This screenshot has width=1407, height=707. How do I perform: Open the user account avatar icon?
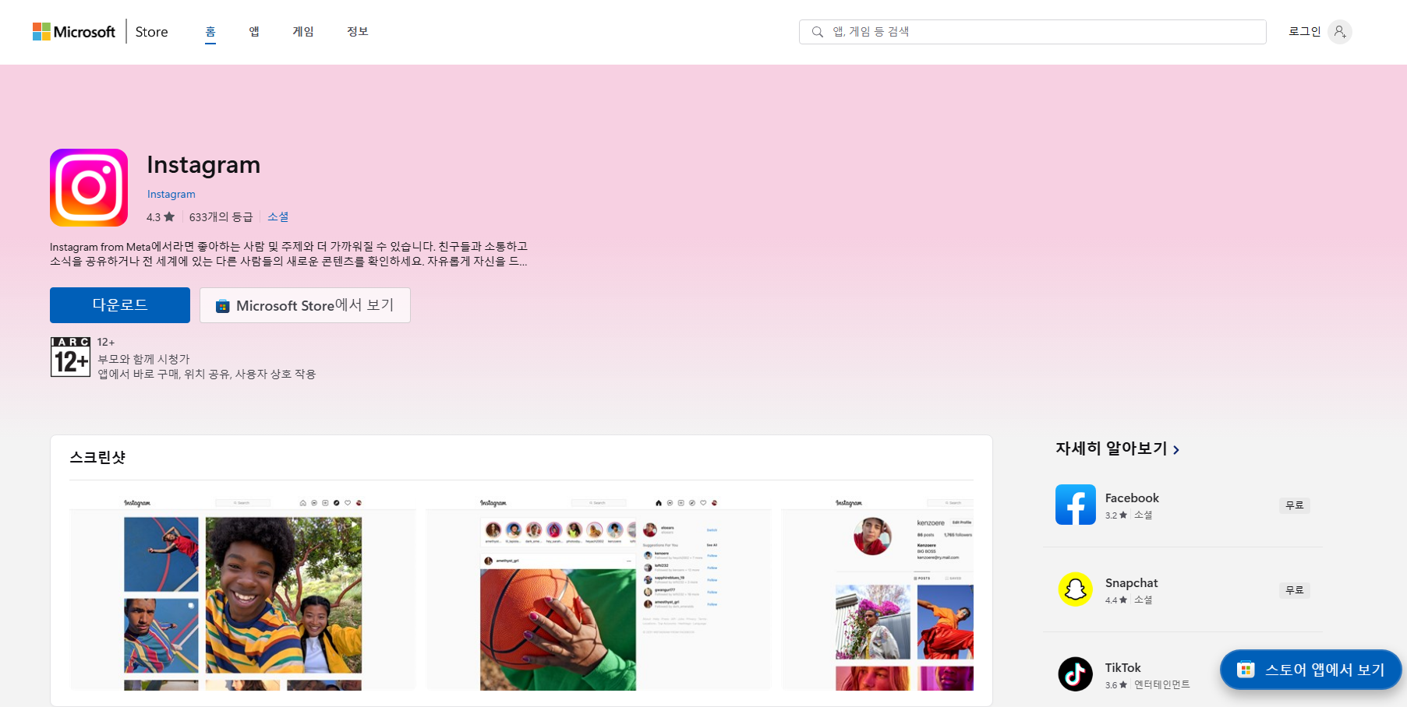[1339, 32]
